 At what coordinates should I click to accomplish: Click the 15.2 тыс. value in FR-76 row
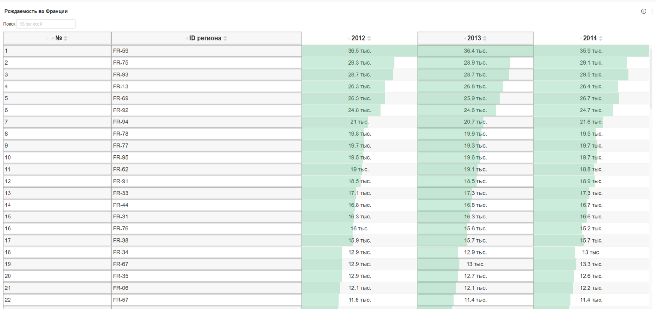tap(591, 229)
